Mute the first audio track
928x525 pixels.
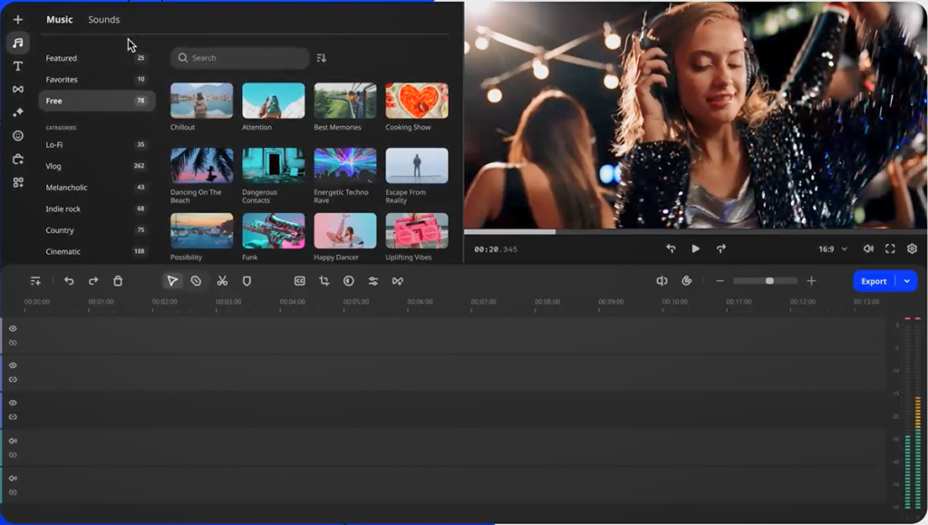click(13, 442)
